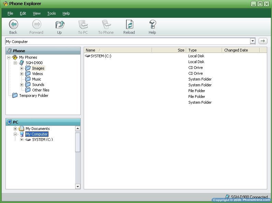Go up one folder with Up icon
The height and width of the screenshot is (203, 272).
[60, 25]
